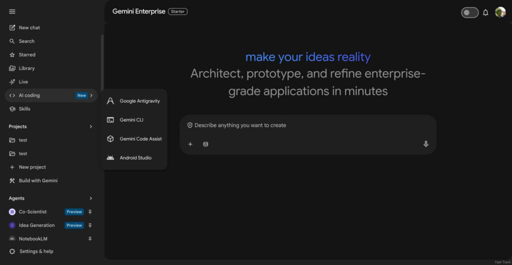512x265 pixels.
Task: Click the Idea Generation Preview badge
Action: 74,225
